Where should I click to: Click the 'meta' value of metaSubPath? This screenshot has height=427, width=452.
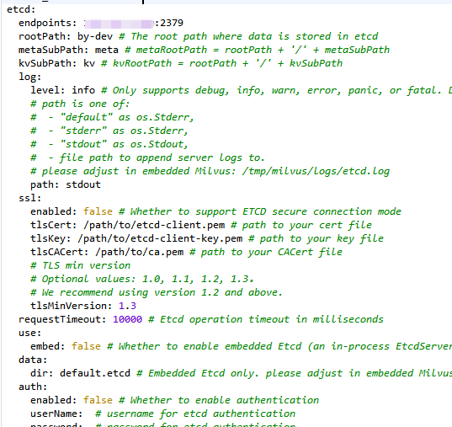pos(107,50)
